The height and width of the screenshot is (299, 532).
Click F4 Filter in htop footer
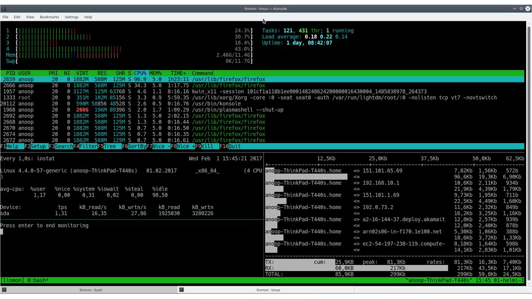tap(85, 147)
